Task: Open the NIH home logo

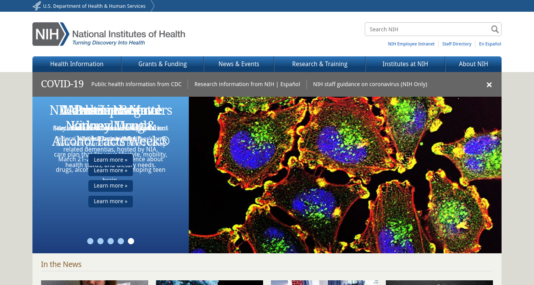Action: coord(109,34)
